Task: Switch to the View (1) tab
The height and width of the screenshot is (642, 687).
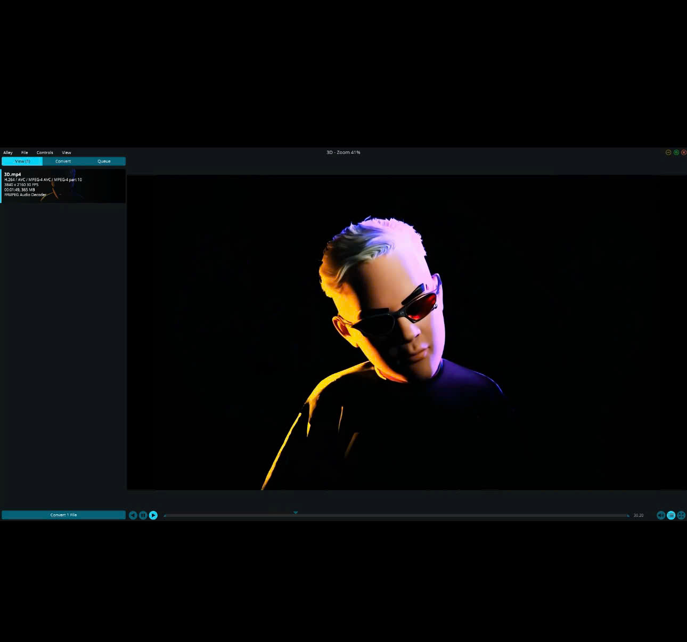Action: 22,161
